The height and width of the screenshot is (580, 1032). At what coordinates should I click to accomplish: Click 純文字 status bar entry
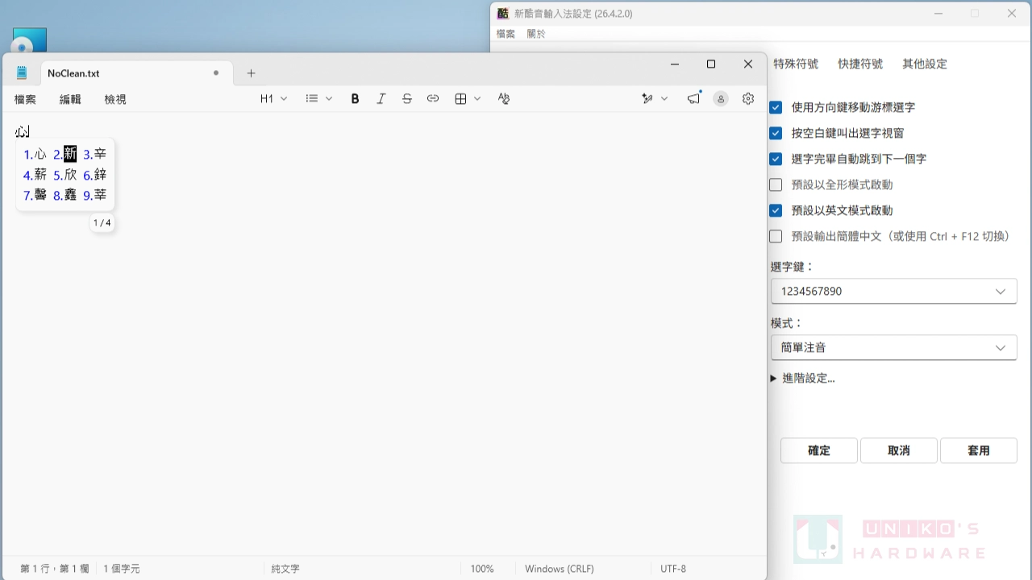point(285,569)
